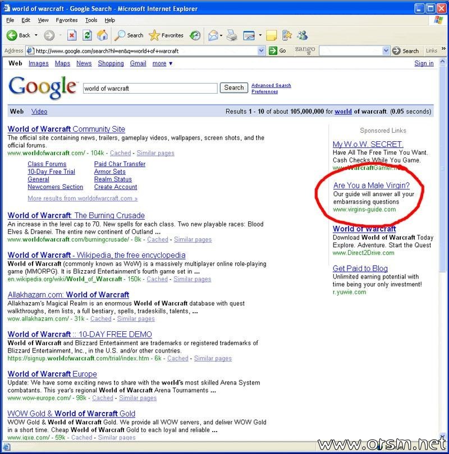Click the Print icon in toolbar

click(x=232, y=35)
